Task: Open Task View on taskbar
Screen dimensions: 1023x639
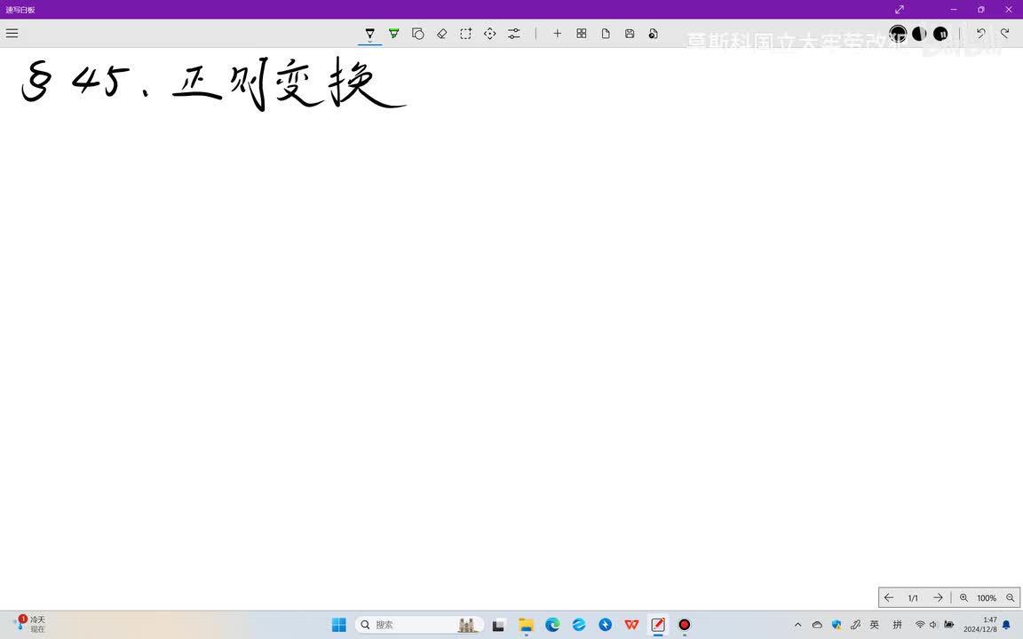Action: click(x=498, y=625)
